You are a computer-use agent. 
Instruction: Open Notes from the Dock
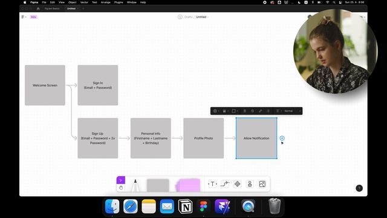tap(149, 206)
